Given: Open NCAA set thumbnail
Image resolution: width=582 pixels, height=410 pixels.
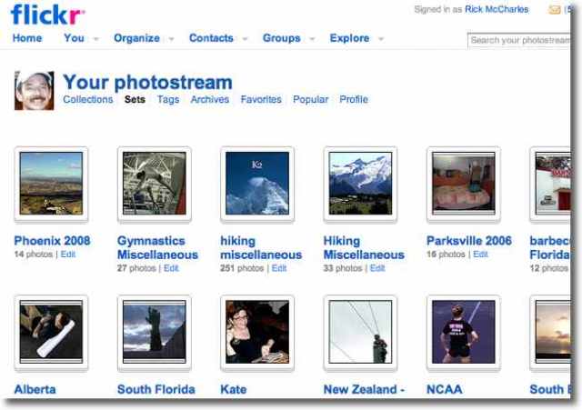Looking at the screenshot, I should (x=464, y=332).
